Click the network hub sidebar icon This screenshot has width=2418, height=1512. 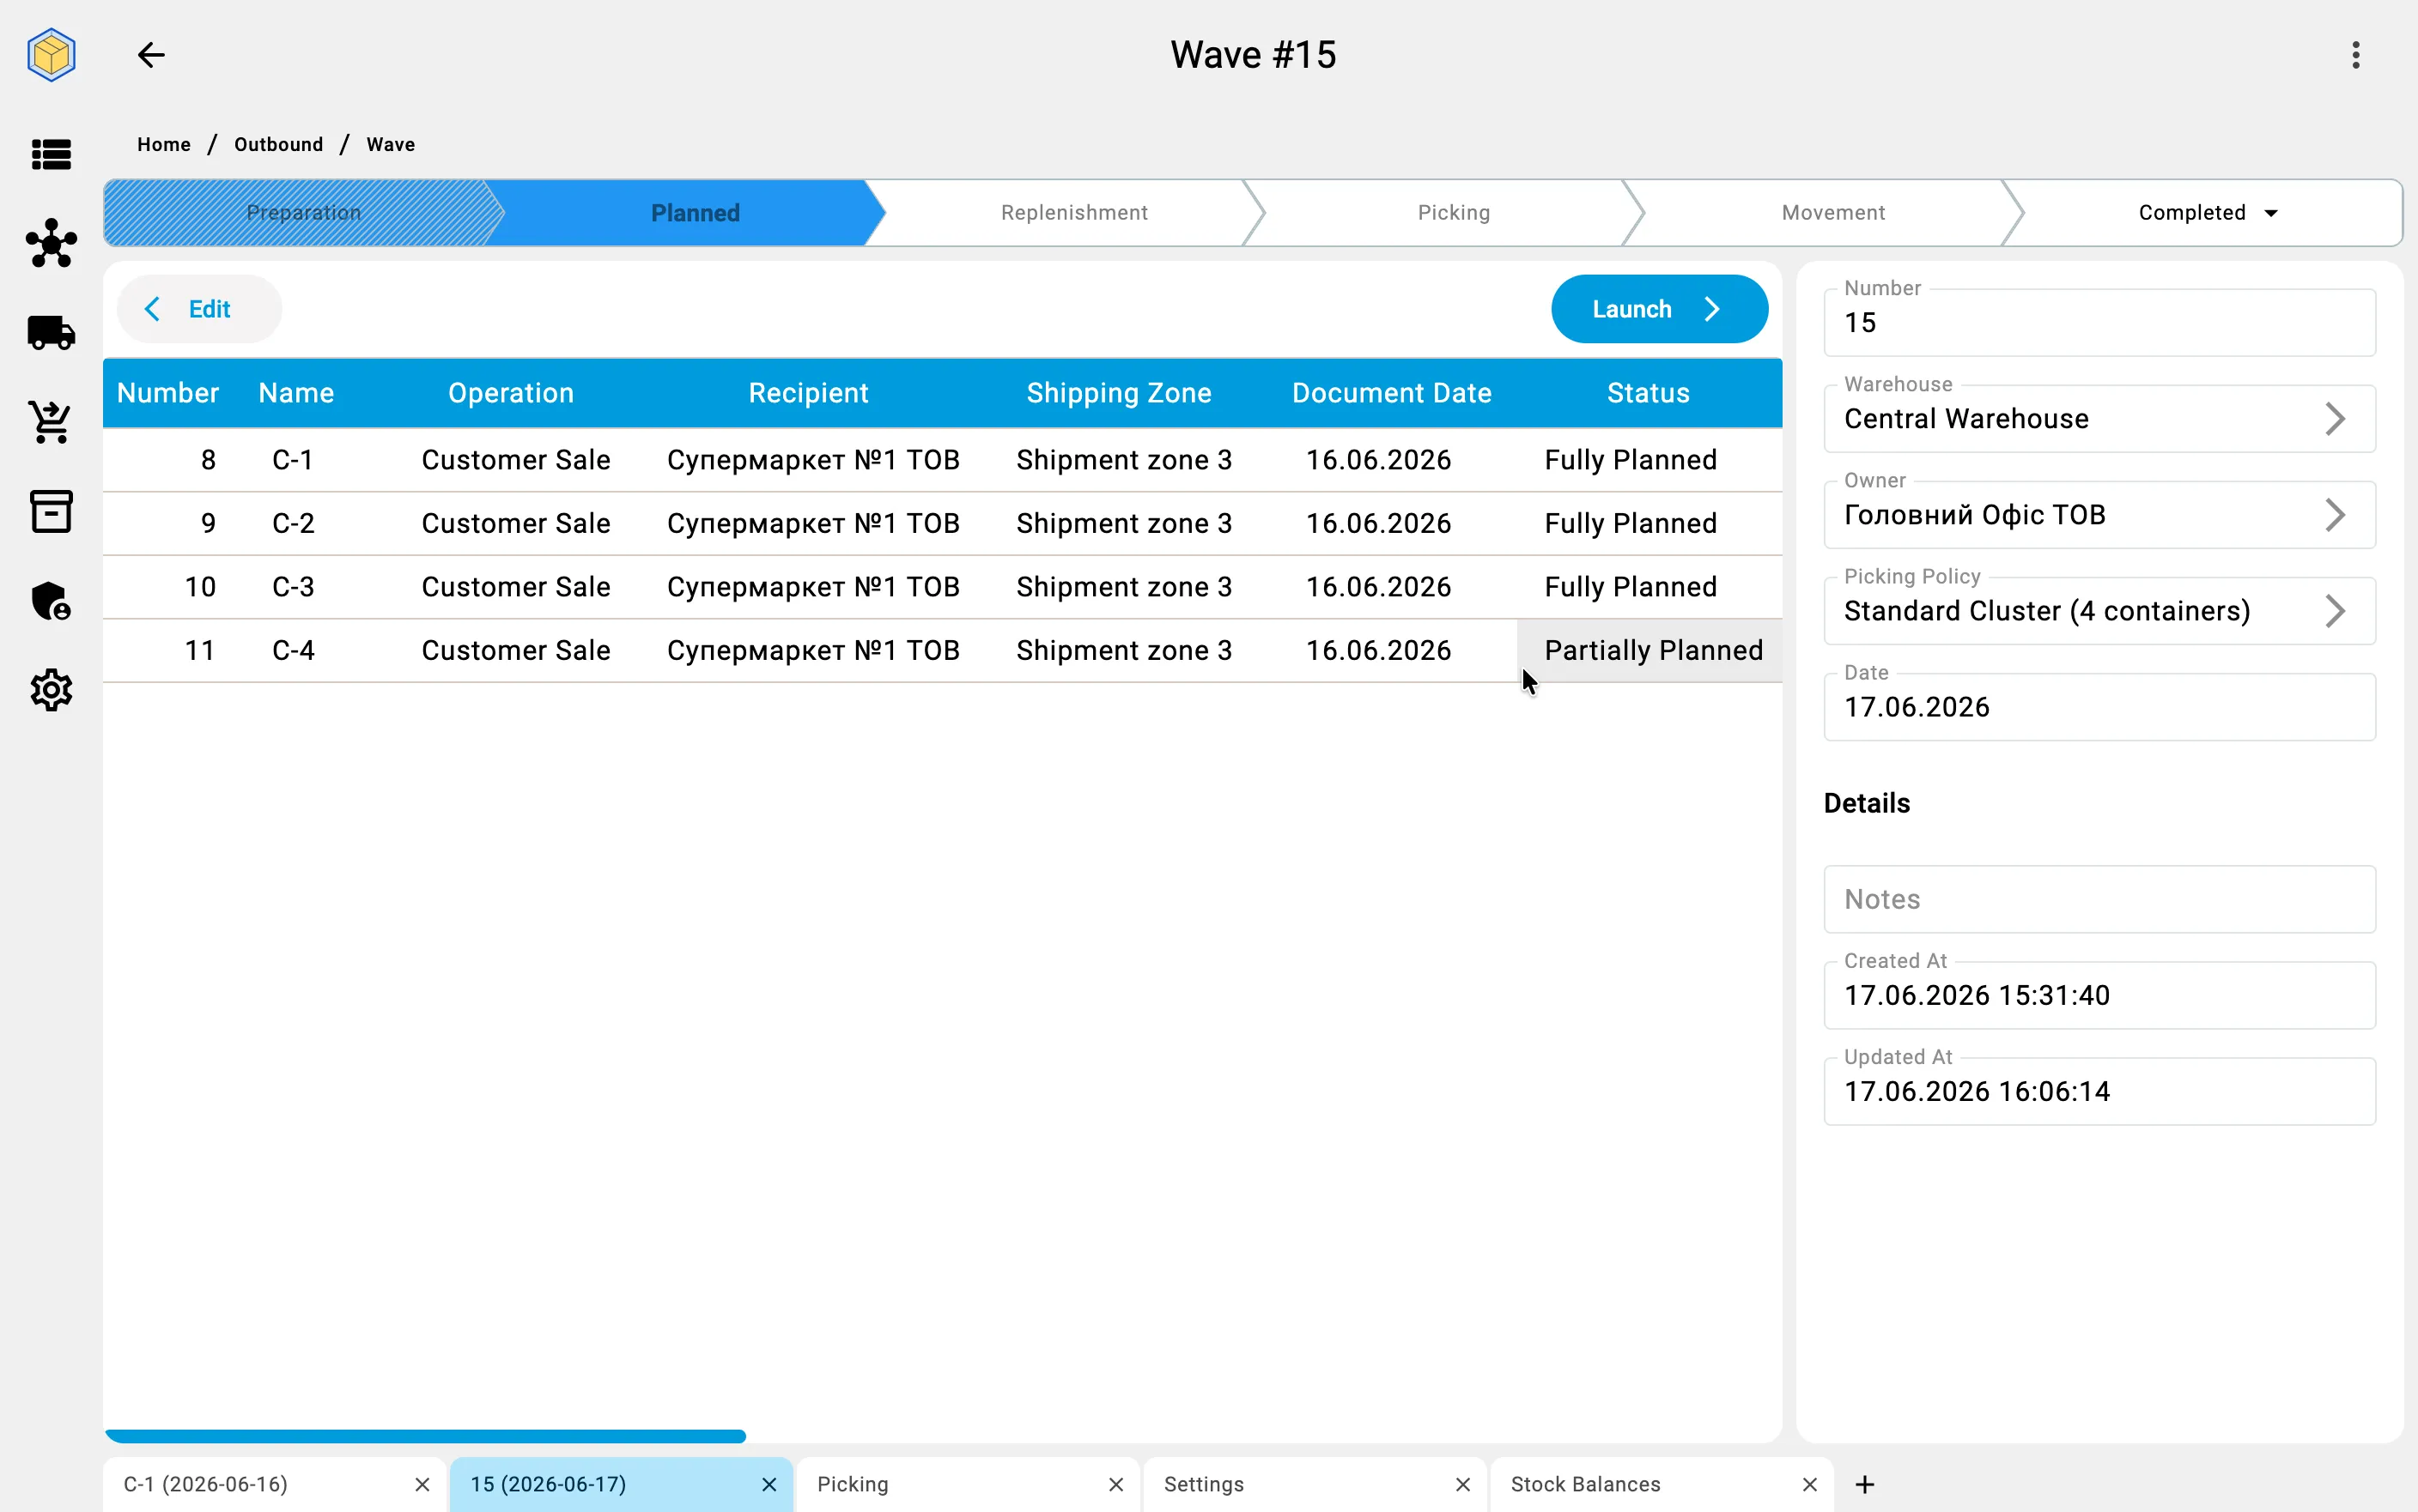coord(51,243)
